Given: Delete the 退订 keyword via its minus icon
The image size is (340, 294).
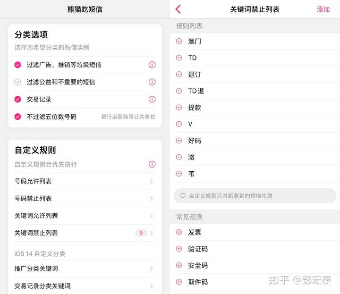Looking at the screenshot, I should click(179, 75).
